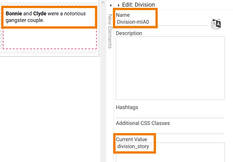The width and height of the screenshot is (233, 162).
Task: Collapse the side panel with the left arrow
Action: (x=111, y=5)
